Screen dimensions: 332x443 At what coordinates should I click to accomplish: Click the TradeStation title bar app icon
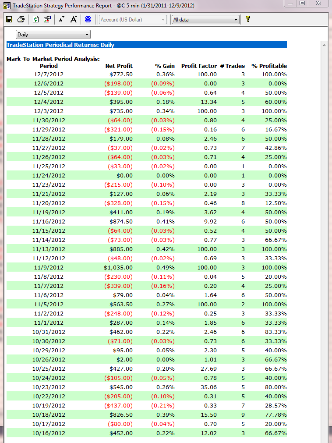click(7, 6)
